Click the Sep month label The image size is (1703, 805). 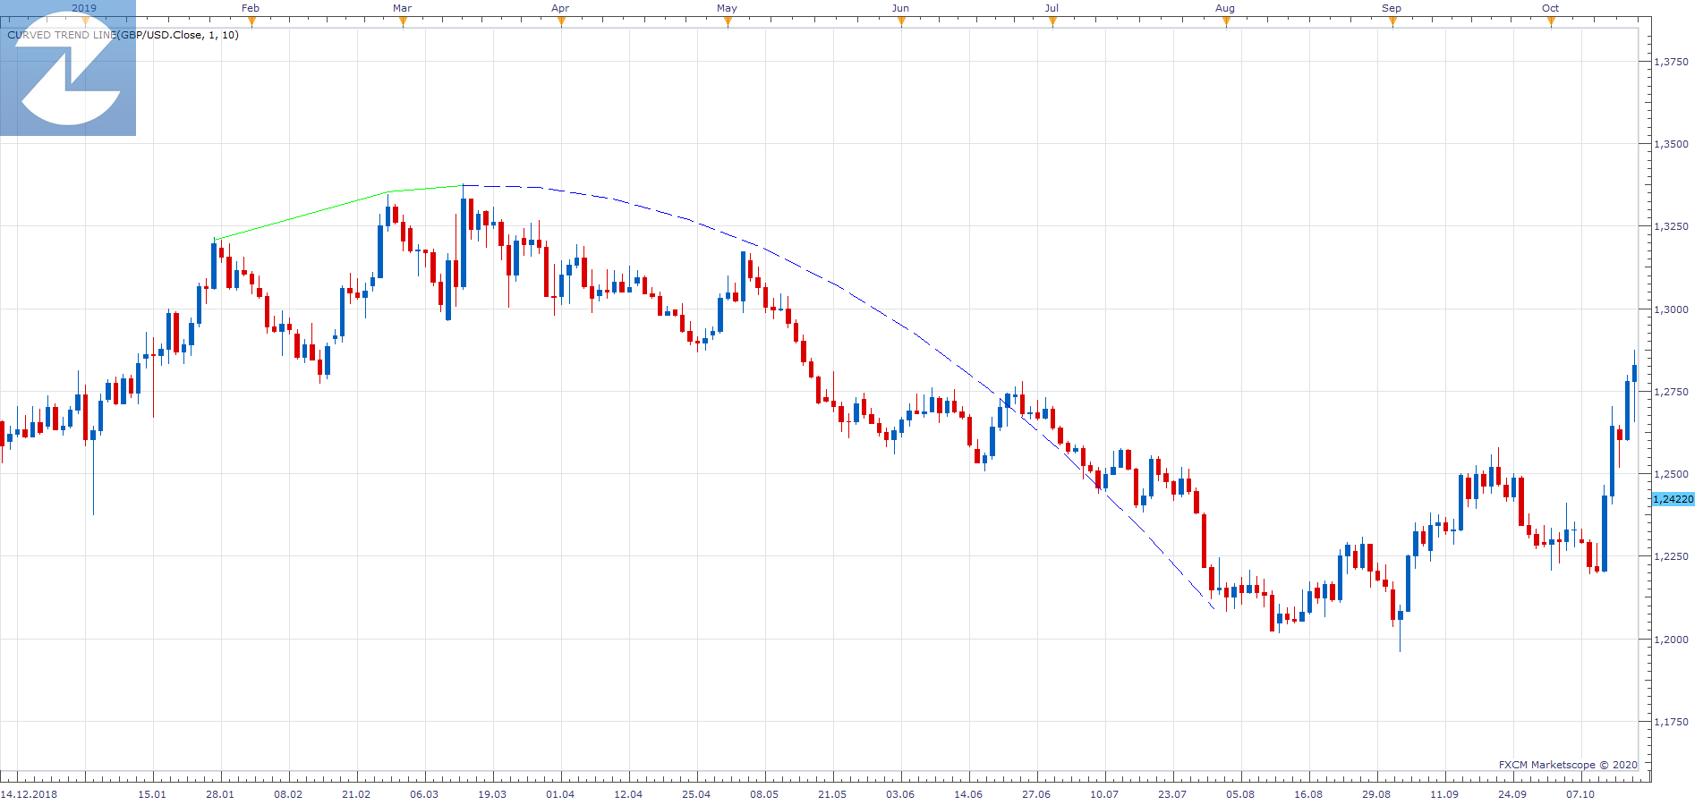1392,8
